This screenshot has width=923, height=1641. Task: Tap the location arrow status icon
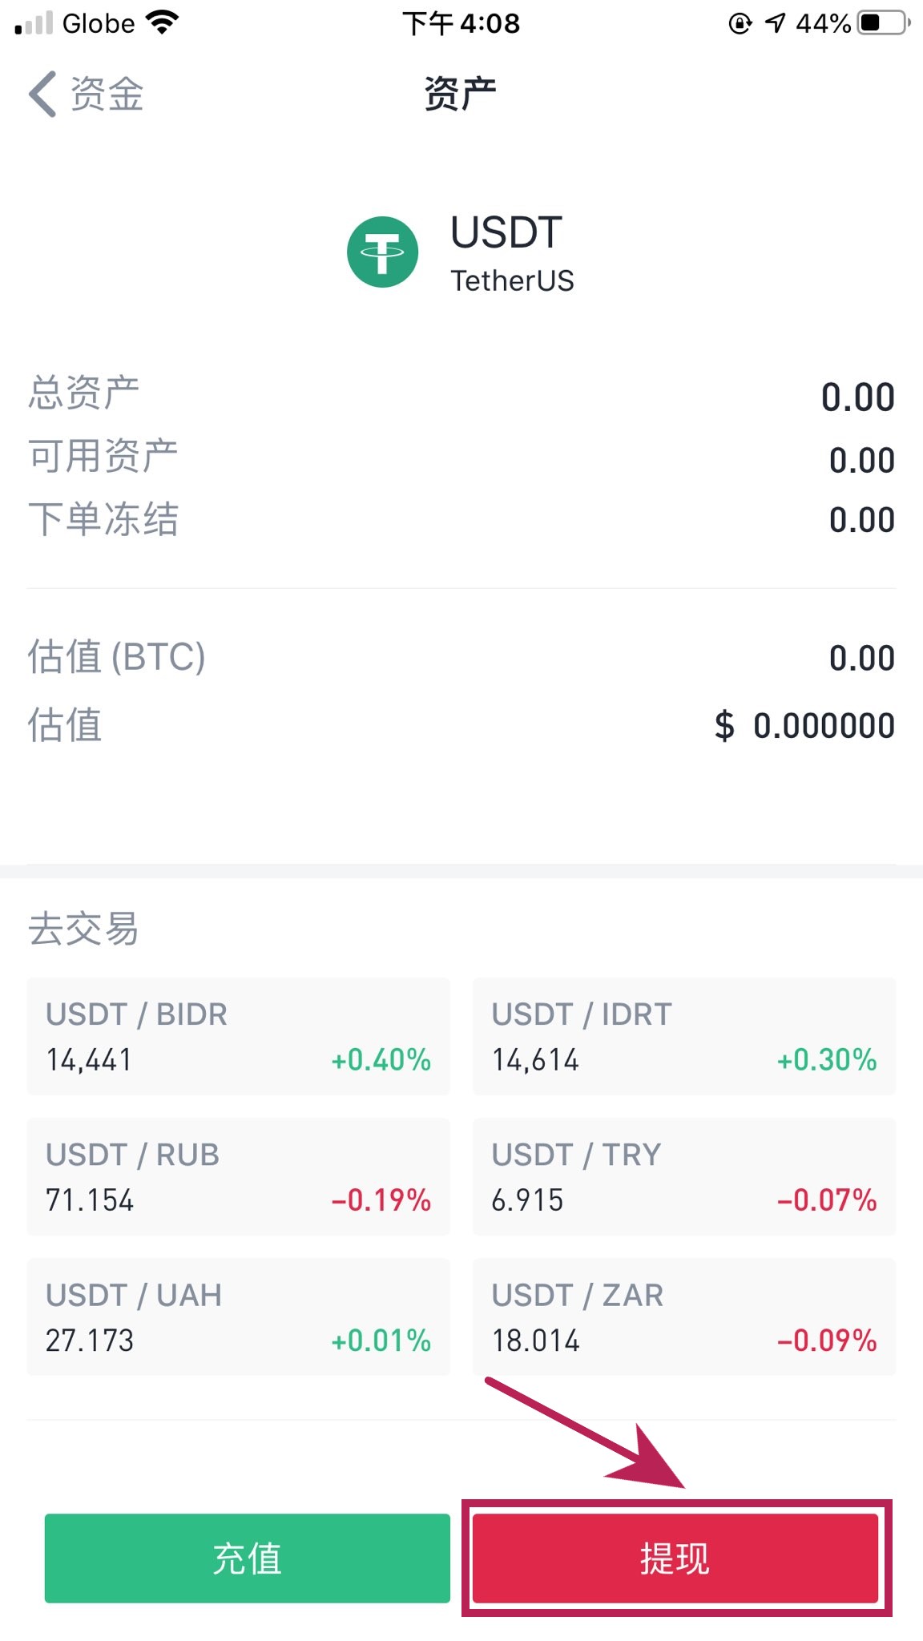(775, 22)
